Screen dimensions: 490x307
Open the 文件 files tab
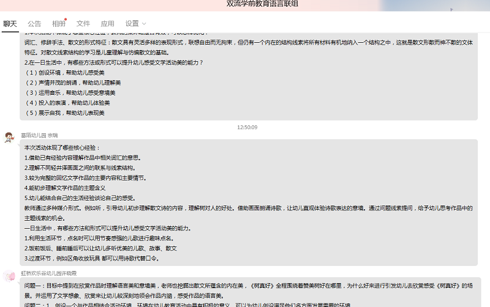tap(83, 24)
